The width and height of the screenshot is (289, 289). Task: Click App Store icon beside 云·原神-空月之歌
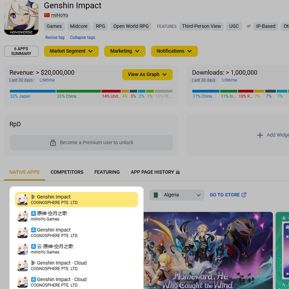point(33,246)
